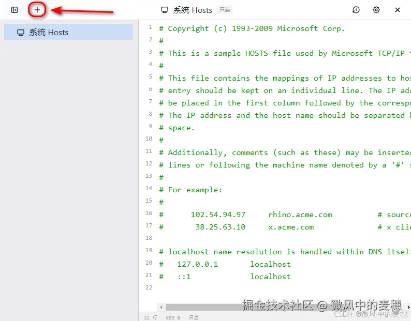Click line 'lines or following the machine name'
The height and width of the screenshot is (321, 411).
point(285,165)
